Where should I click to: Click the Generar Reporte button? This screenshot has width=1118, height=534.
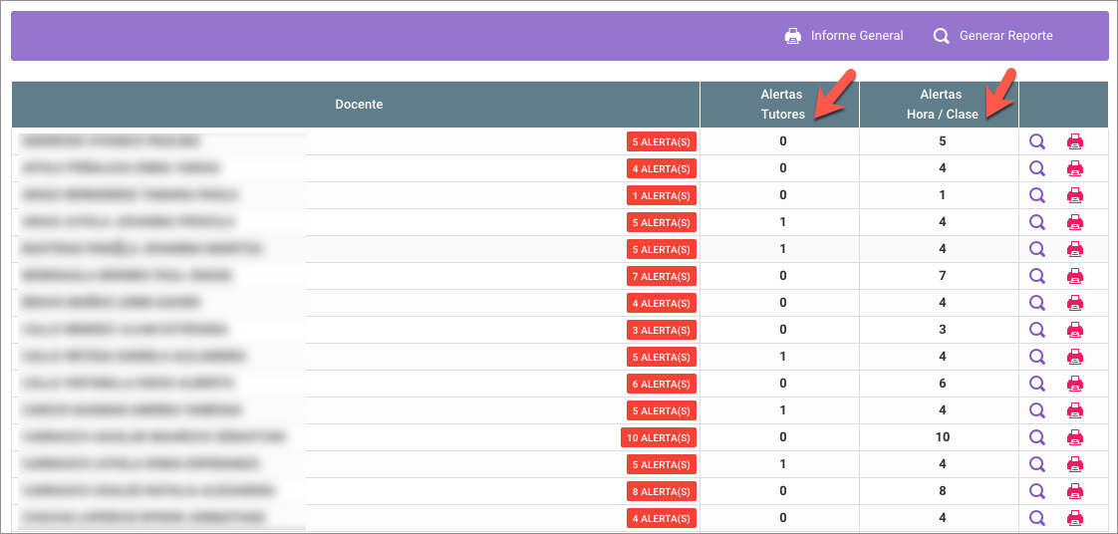tap(1004, 36)
